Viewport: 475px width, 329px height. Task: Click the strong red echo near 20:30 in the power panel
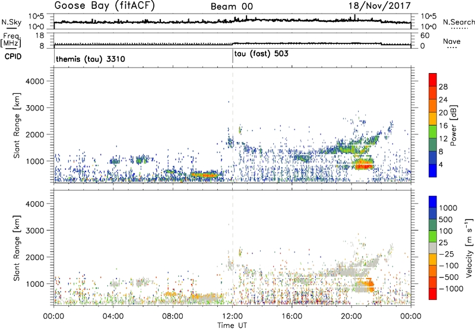coord(364,166)
